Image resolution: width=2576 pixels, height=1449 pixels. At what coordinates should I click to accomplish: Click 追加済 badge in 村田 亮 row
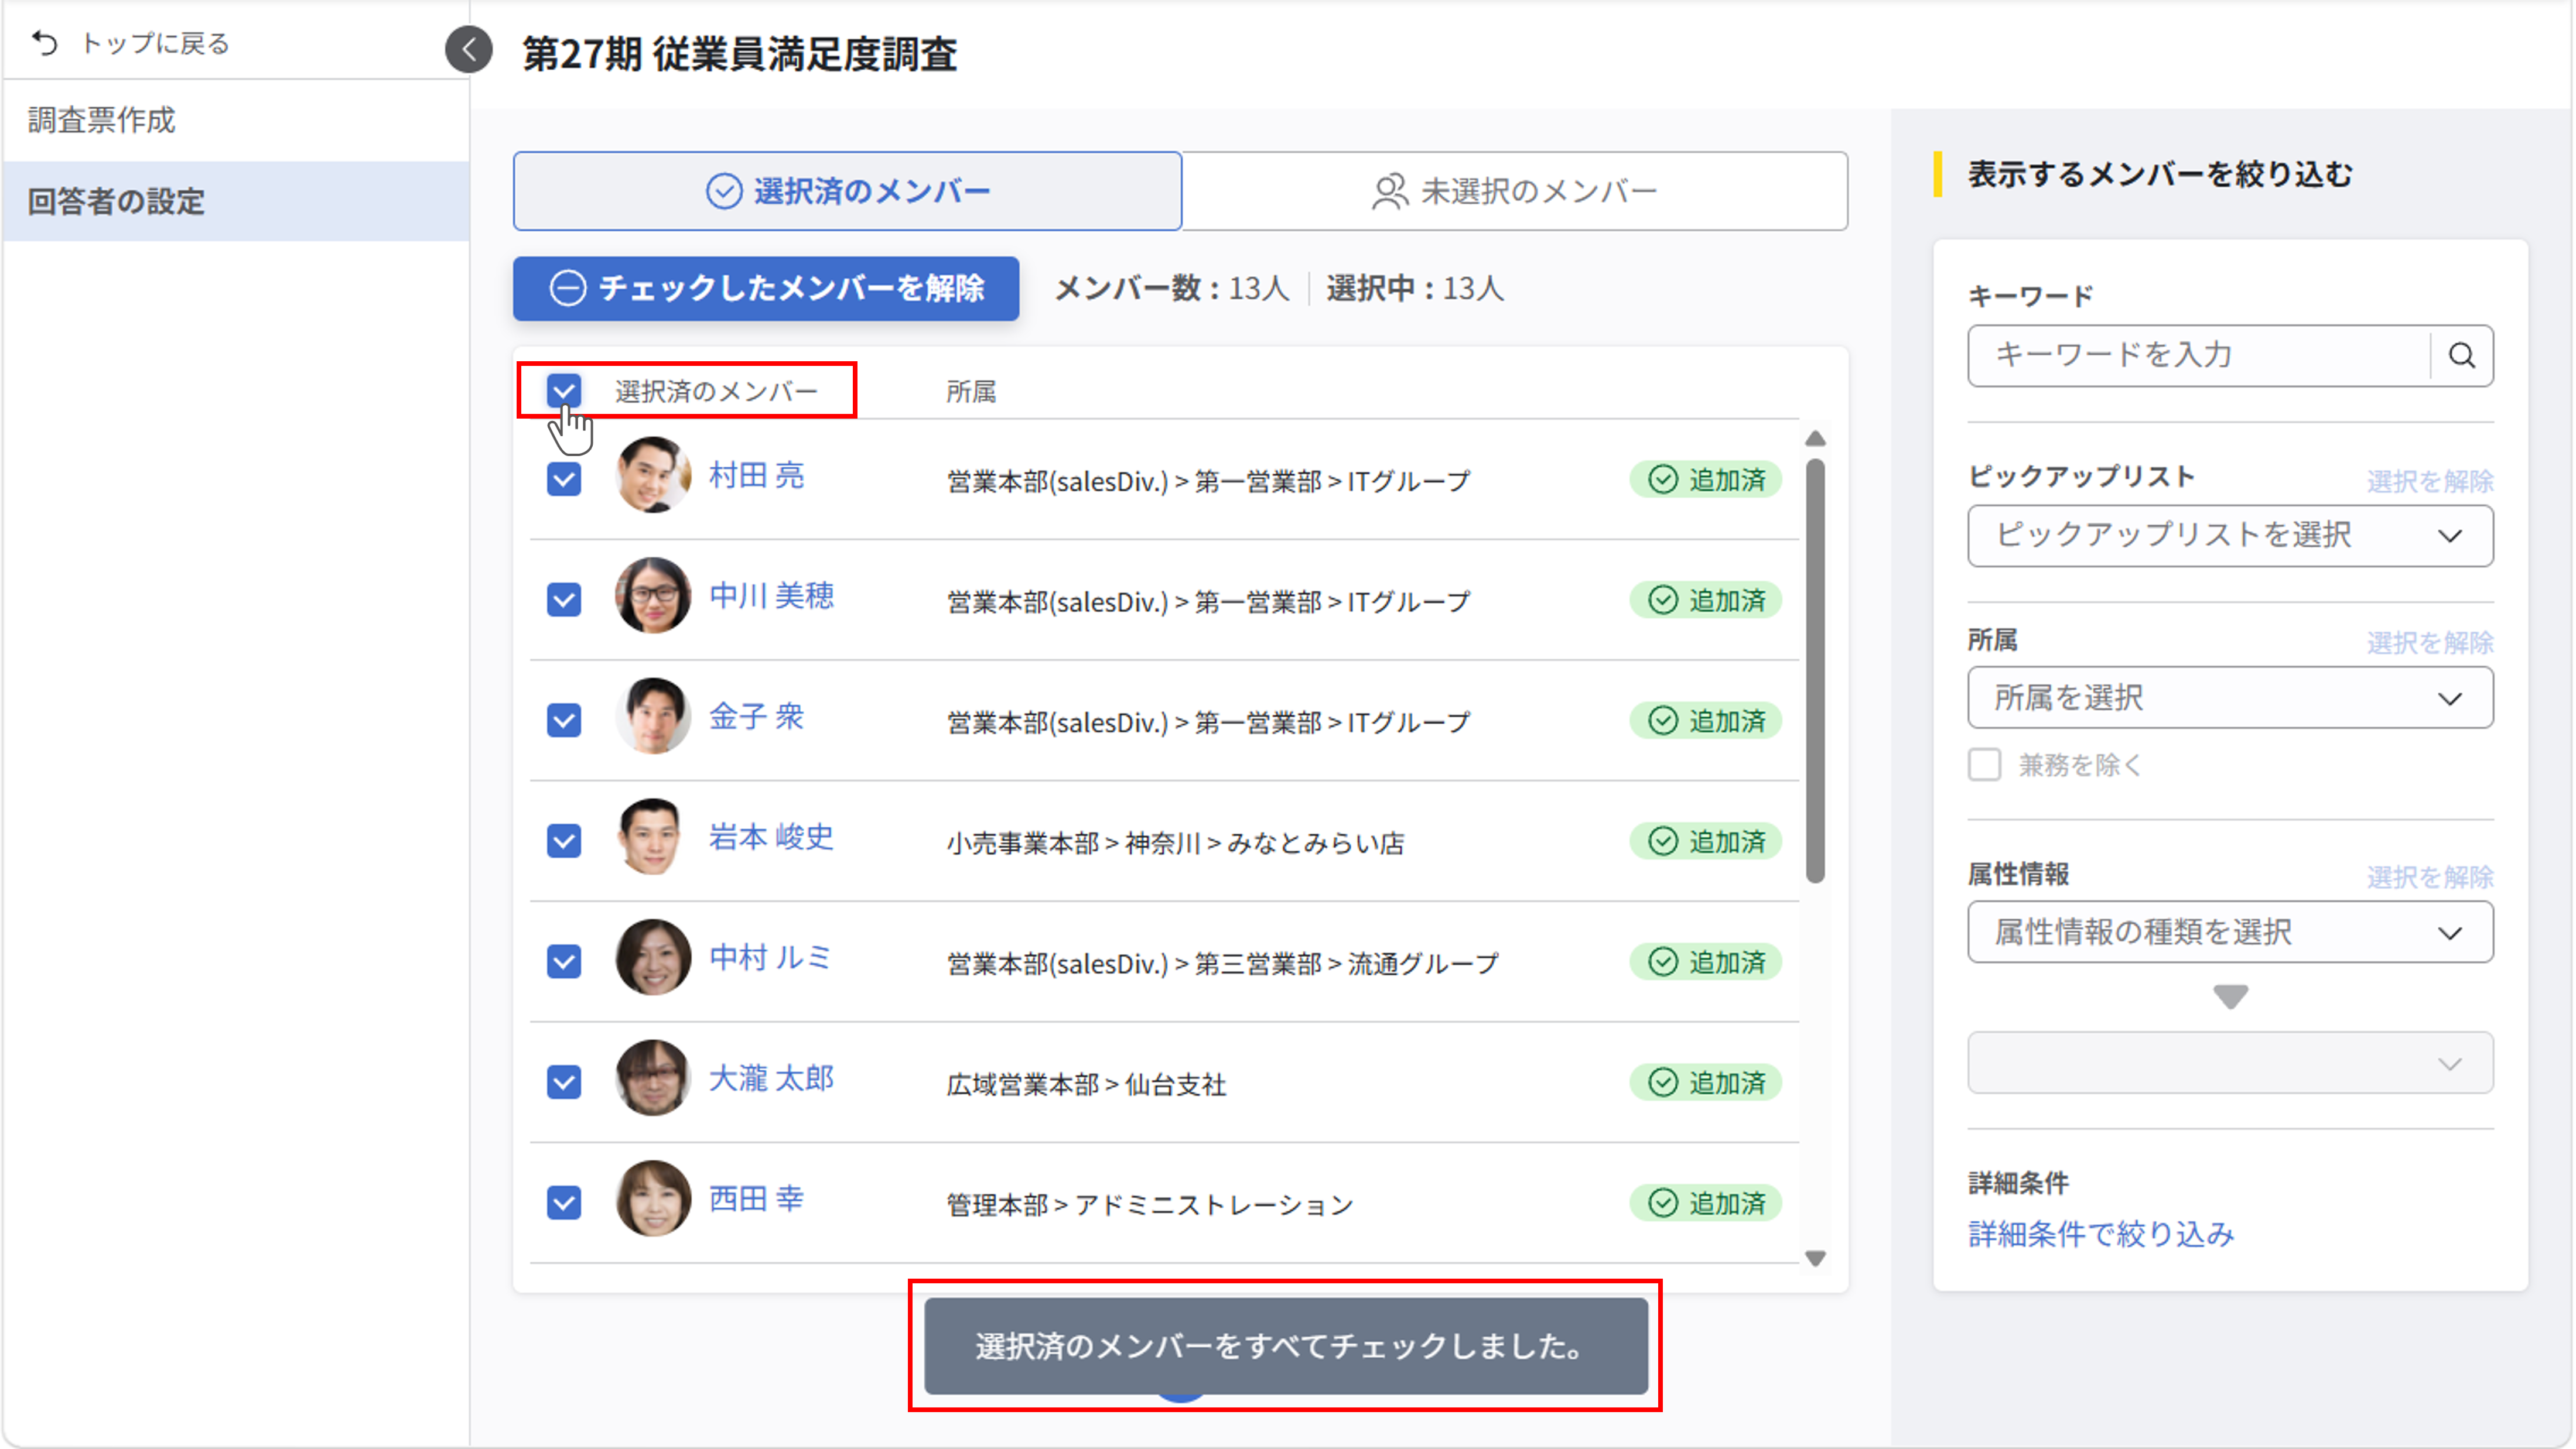[1706, 479]
